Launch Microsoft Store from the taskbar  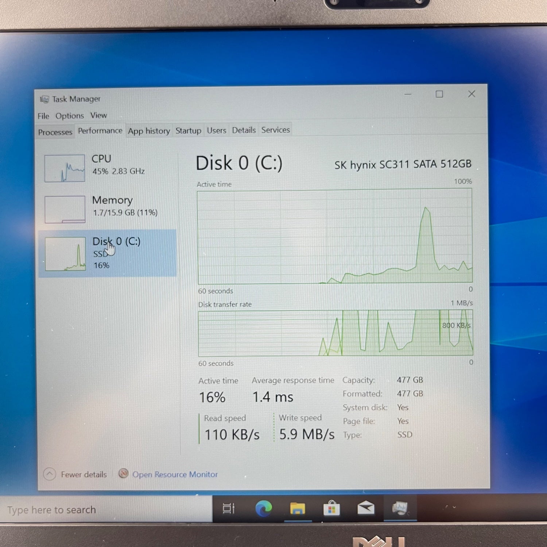click(x=331, y=508)
